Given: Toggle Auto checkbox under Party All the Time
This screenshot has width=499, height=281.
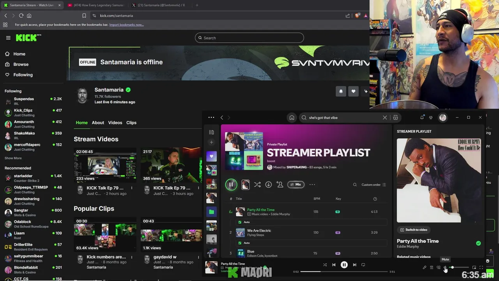Looking at the screenshot, I should (240, 222).
